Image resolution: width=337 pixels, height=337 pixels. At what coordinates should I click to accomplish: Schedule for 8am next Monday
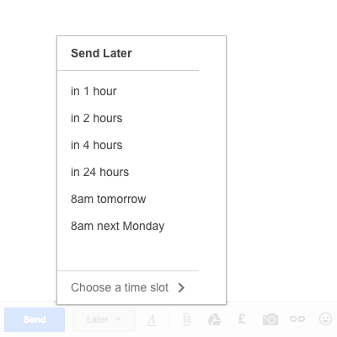point(117,226)
